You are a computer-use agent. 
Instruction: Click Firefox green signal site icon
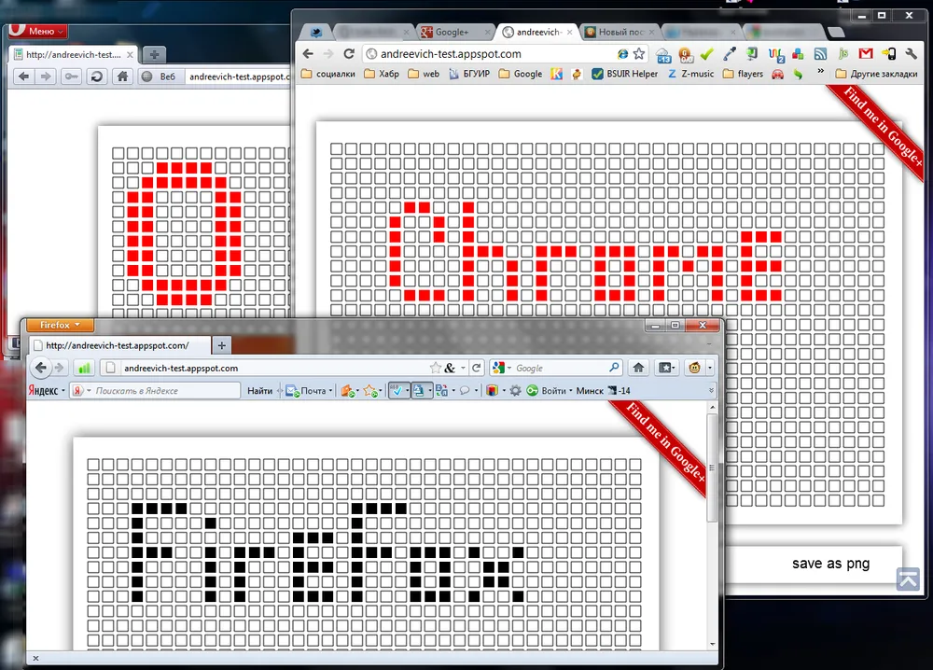(84, 369)
